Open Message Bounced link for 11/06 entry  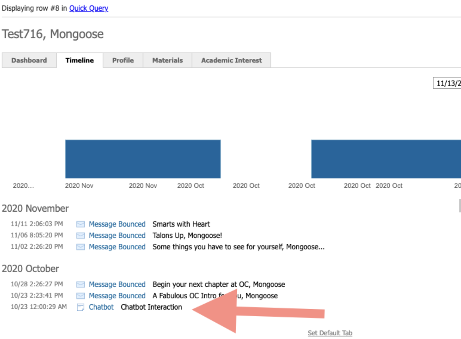click(117, 236)
